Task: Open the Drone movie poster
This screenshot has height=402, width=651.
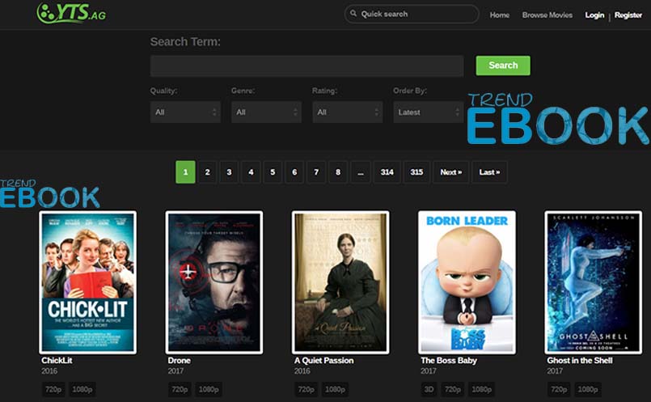Action: (x=213, y=282)
